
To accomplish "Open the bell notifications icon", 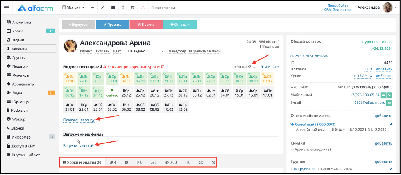I will coord(143,8).
